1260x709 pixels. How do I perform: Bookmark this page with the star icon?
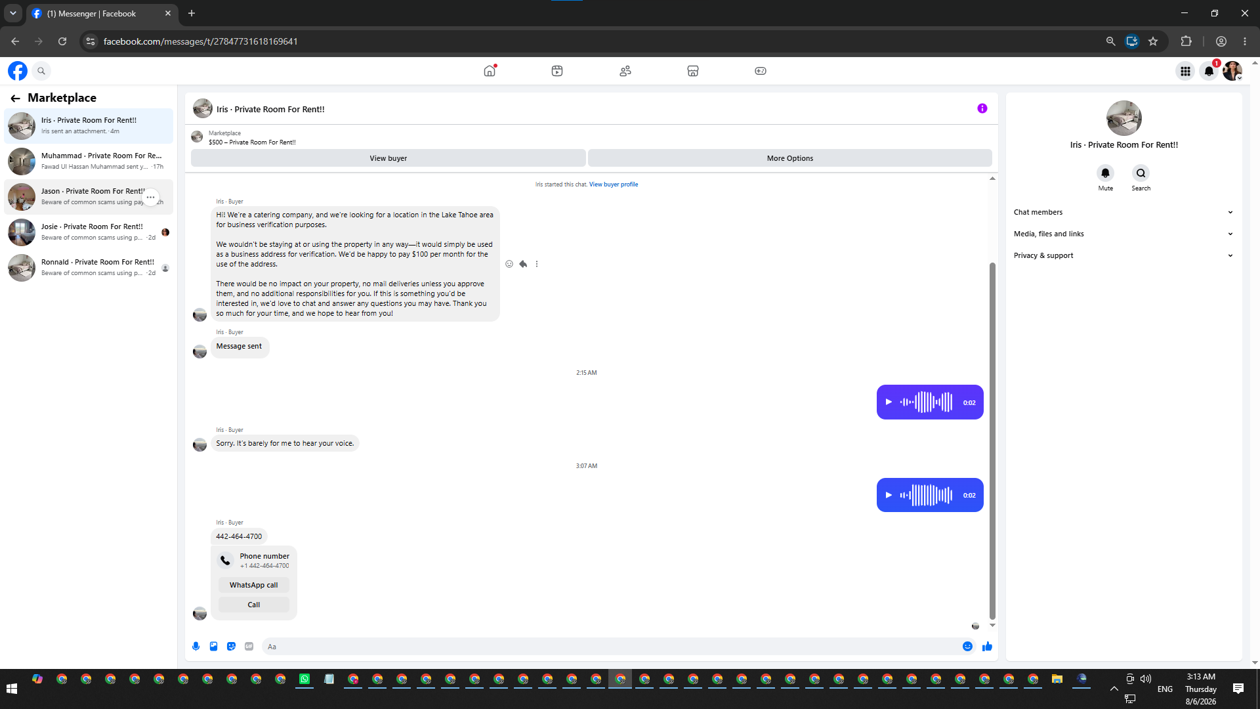tap(1153, 41)
